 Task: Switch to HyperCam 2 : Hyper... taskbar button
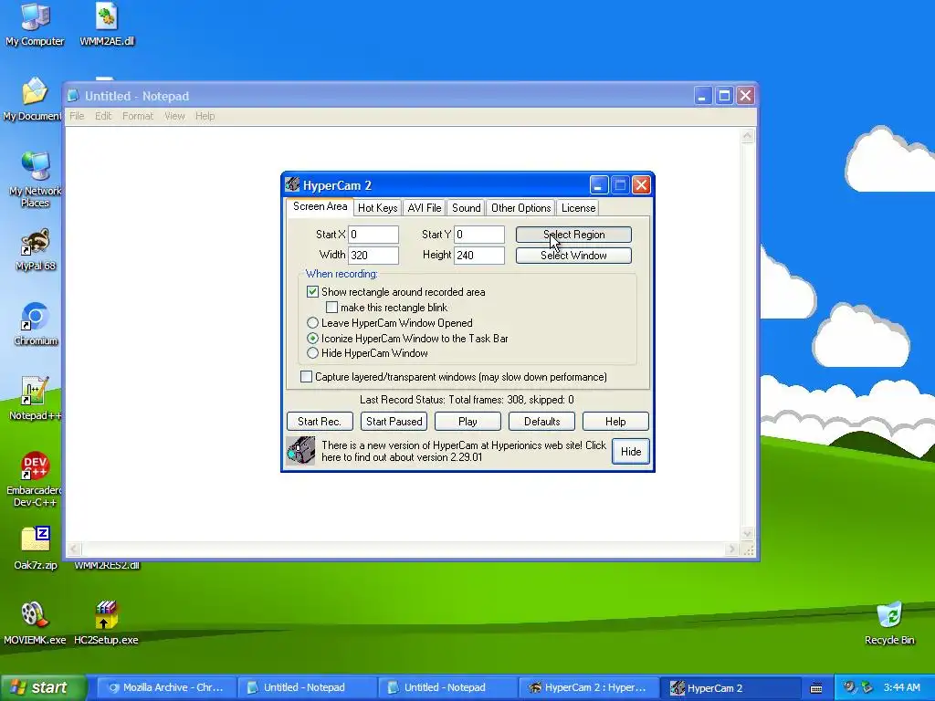(587, 688)
